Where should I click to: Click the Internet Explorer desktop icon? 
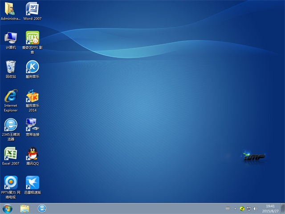(x=10, y=96)
